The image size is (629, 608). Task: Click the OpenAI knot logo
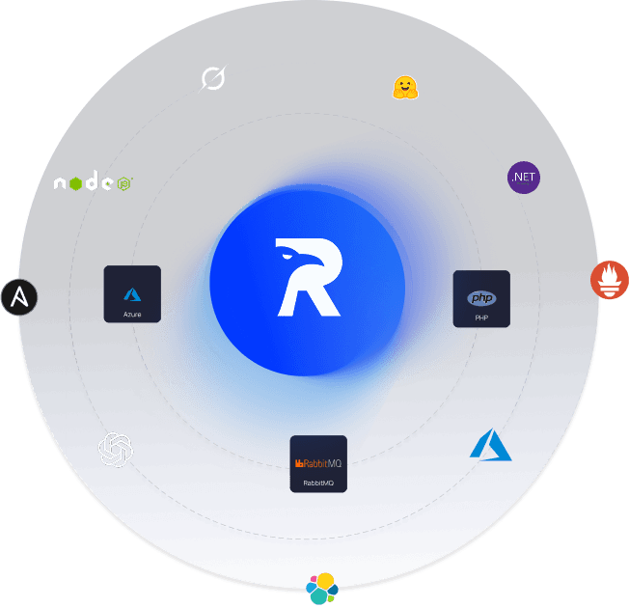[116, 449]
